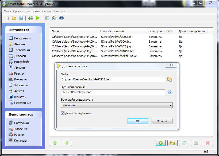
Task: Expand the Если файл существует dropdown
Action: (117, 105)
